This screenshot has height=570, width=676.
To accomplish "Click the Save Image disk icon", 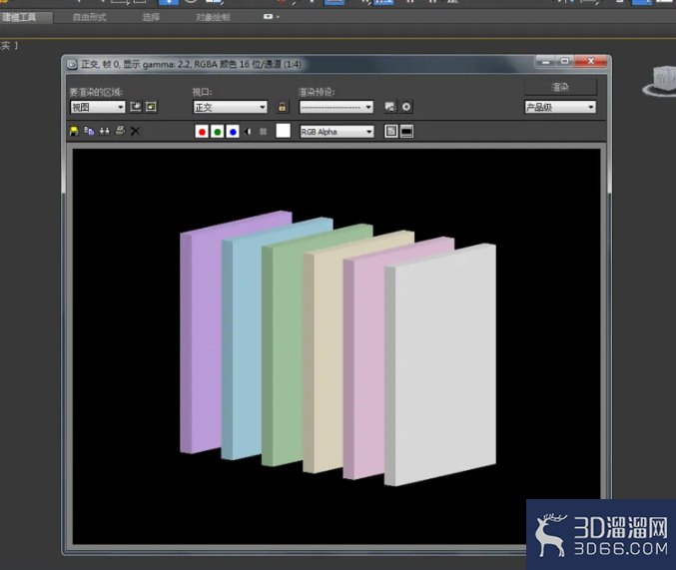I will [x=74, y=131].
